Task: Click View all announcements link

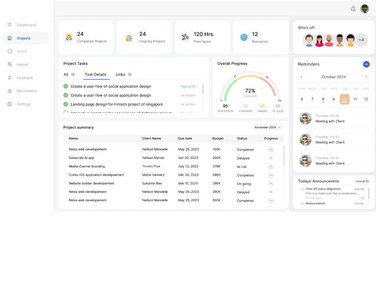Action: click(x=362, y=181)
